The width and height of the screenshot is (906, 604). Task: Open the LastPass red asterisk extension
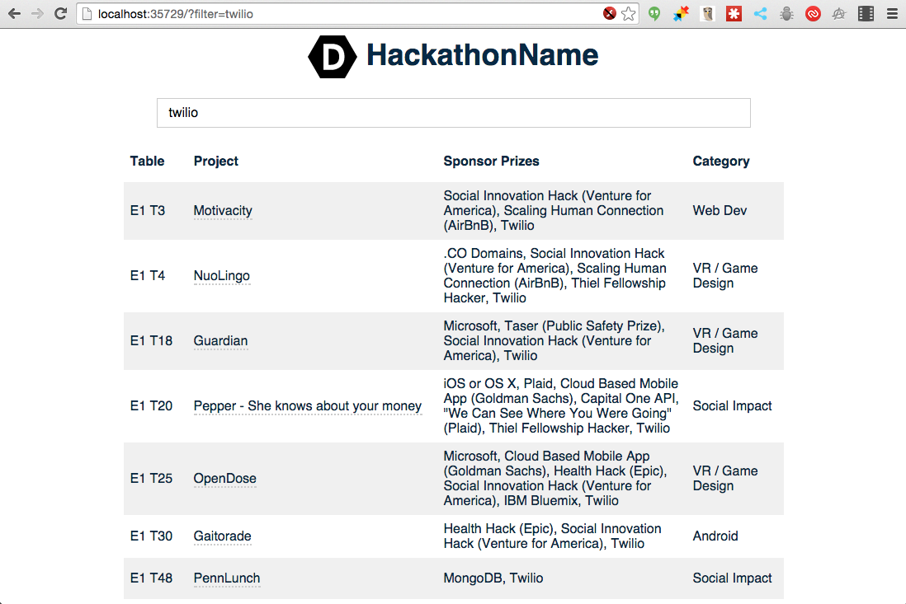tap(734, 14)
